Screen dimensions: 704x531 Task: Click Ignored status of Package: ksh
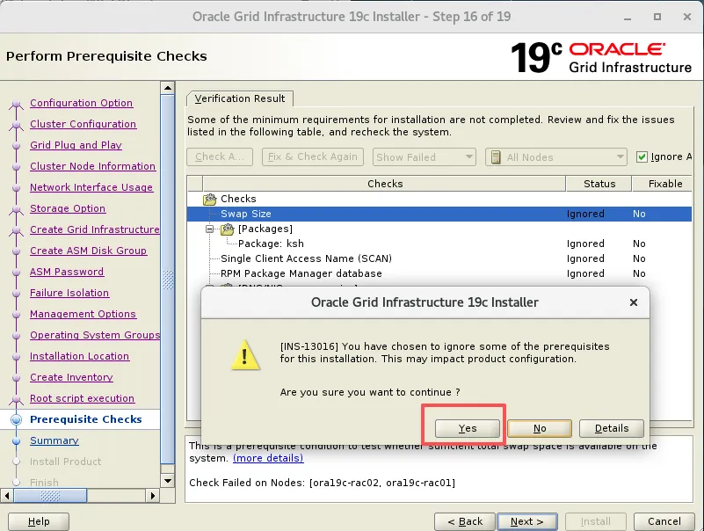click(x=585, y=244)
